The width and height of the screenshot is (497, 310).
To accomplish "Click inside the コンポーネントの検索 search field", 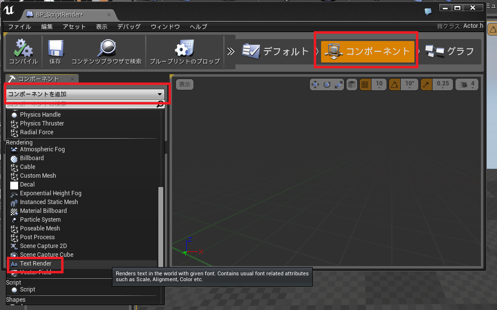I will pos(83,103).
